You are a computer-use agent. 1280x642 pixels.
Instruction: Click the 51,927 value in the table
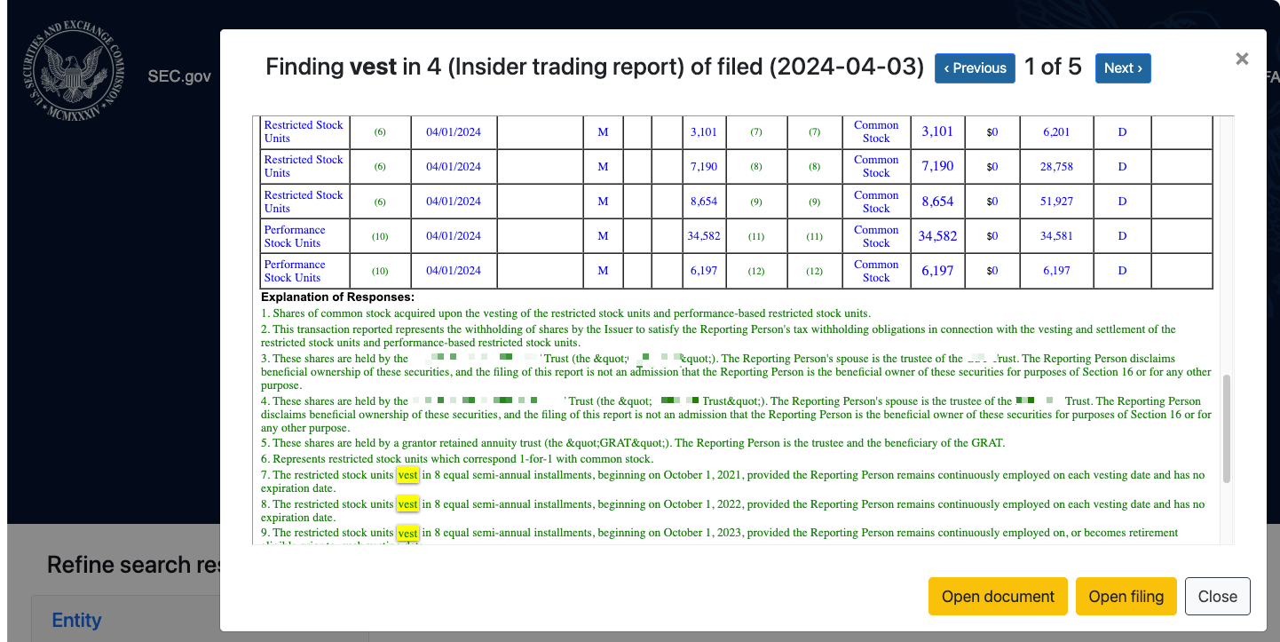point(1056,202)
